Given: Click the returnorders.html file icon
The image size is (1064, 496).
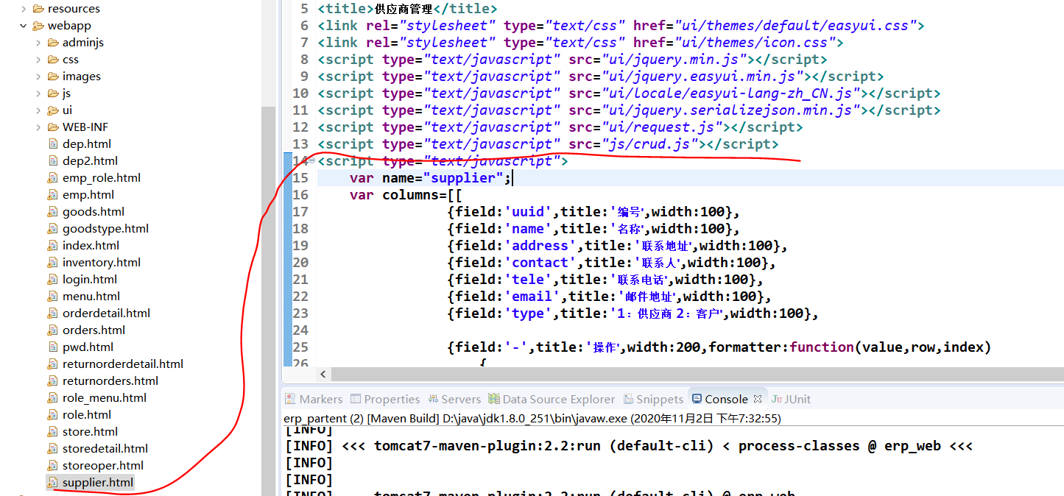Looking at the screenshot, I should point(52,381).
